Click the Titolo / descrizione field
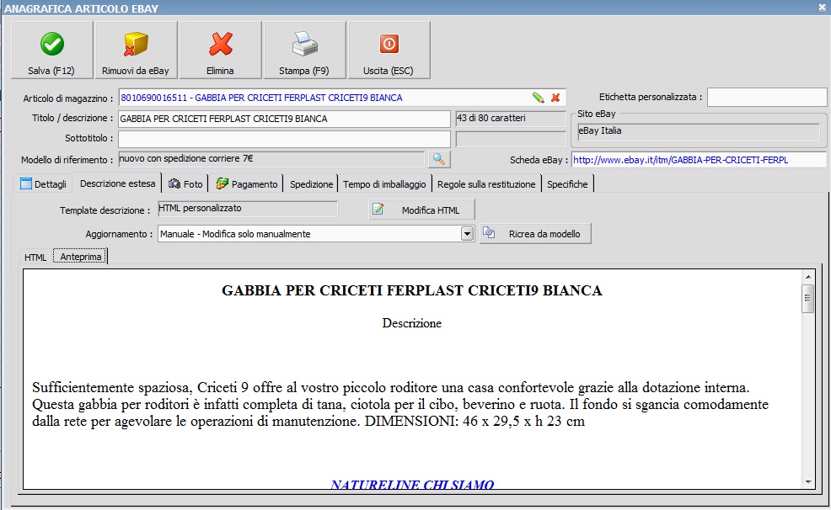Image resolution: width=831 pixels, height=510 pixels. (x=284, y=119)
